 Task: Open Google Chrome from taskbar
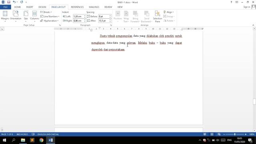coord(41,140)
